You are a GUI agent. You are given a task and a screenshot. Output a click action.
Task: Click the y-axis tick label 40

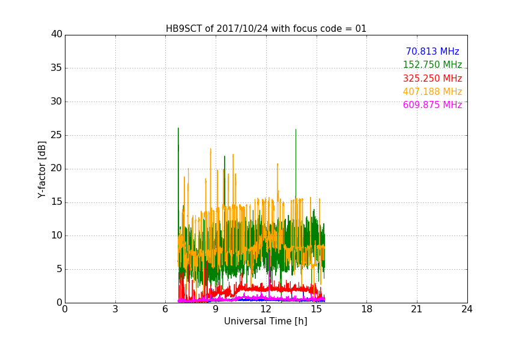pos(56,34)
